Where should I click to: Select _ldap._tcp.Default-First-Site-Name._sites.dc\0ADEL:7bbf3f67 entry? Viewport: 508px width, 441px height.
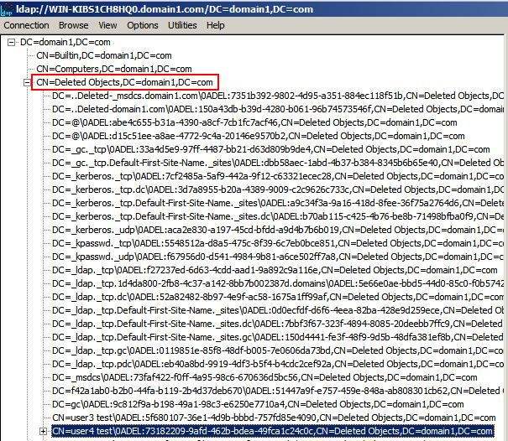(278, 324)
